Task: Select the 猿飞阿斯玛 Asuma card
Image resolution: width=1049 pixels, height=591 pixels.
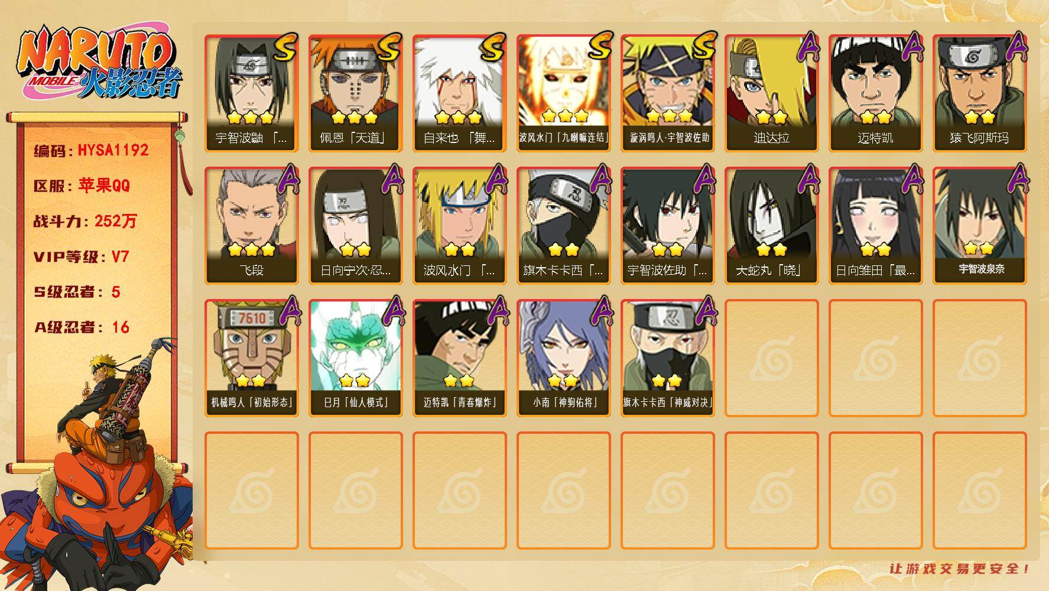Action: click(x=979, y=93)
